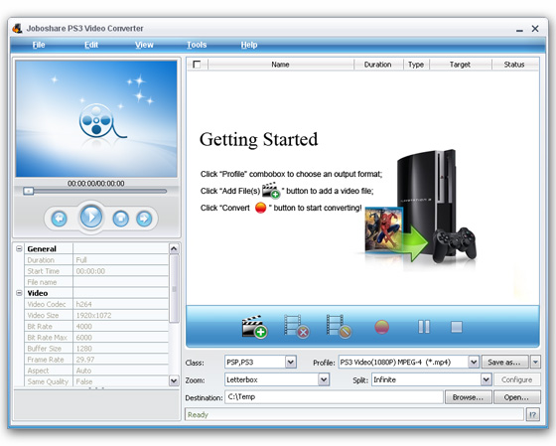
Task: Click the Save as... button
Action: coord(504,363)
